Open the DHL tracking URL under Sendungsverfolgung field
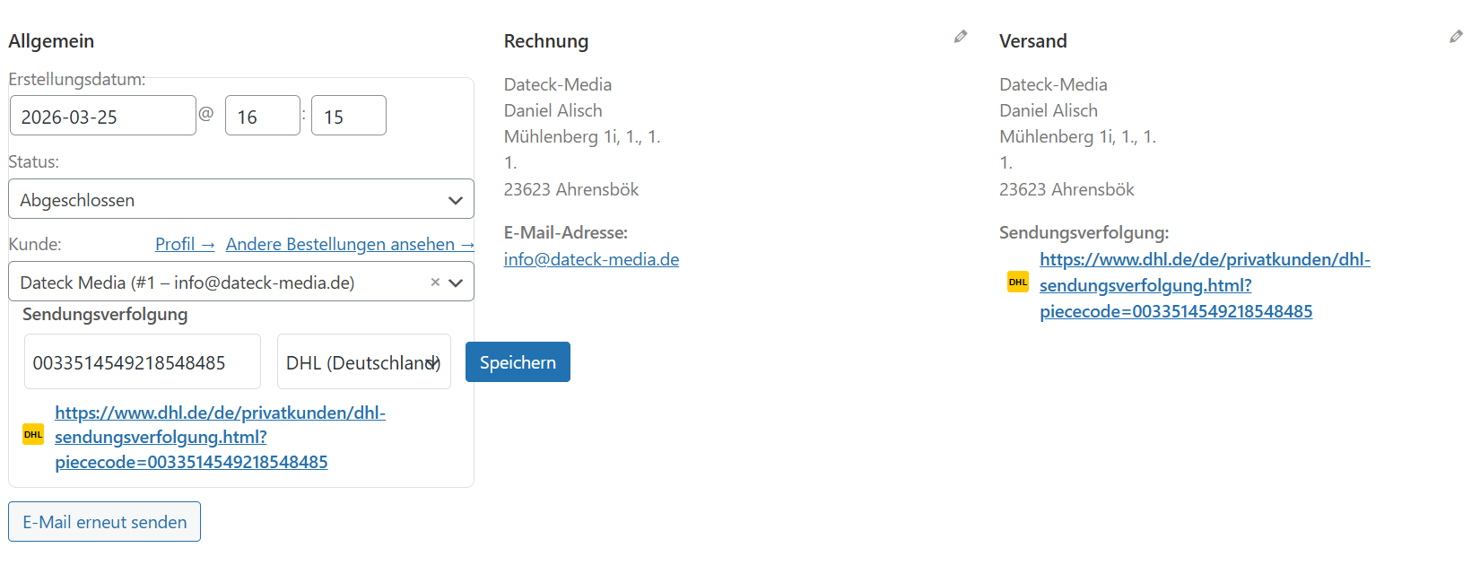 [191, 438]
